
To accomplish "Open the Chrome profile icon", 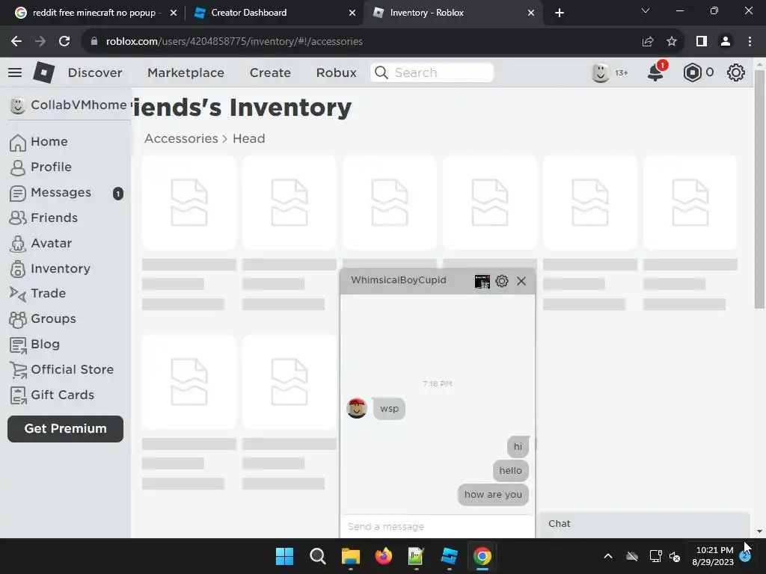I will 726,42.
